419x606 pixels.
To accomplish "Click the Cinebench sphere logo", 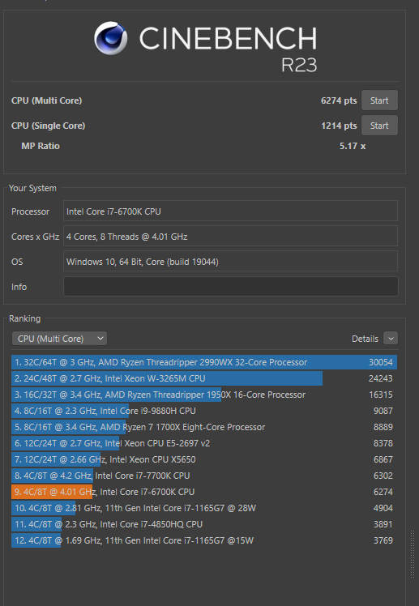I will [110, 38].
